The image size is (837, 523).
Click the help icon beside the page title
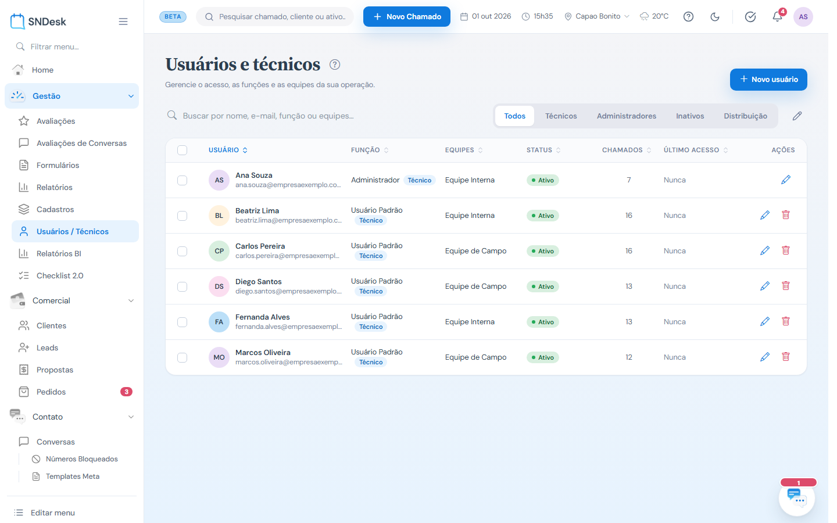(335, 65)
